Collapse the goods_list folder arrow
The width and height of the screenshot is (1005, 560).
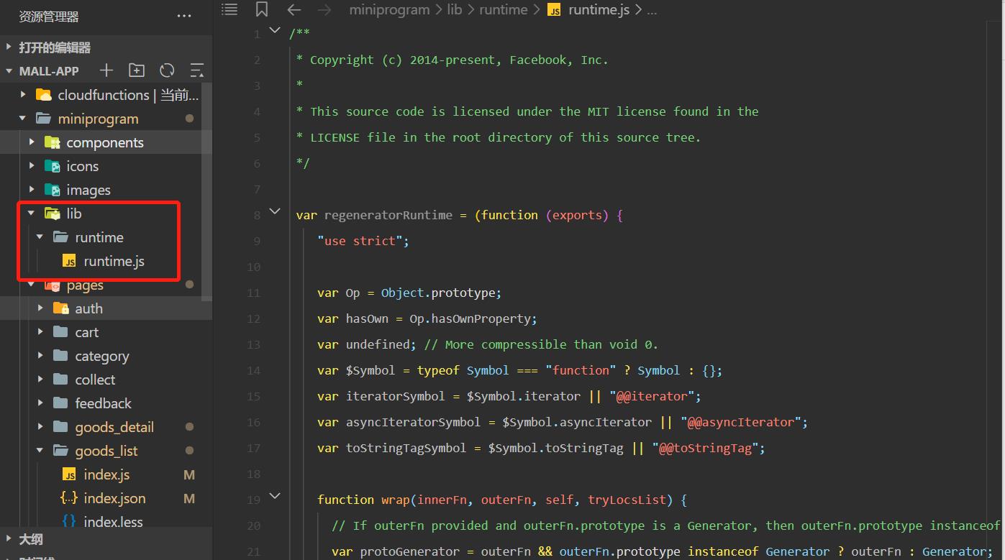[x=40, y=451]
